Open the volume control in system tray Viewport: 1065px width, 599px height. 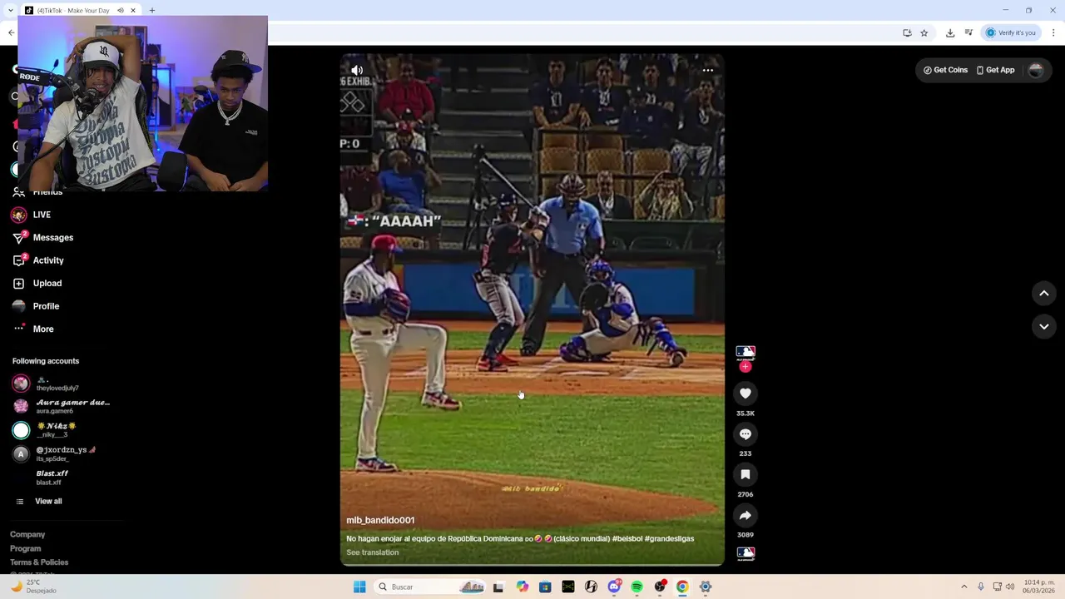point(1010,587)
